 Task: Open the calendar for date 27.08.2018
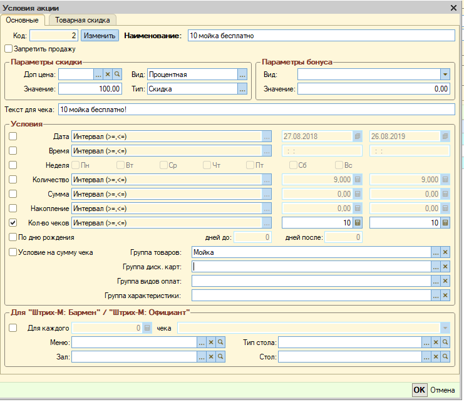(358, 137)
